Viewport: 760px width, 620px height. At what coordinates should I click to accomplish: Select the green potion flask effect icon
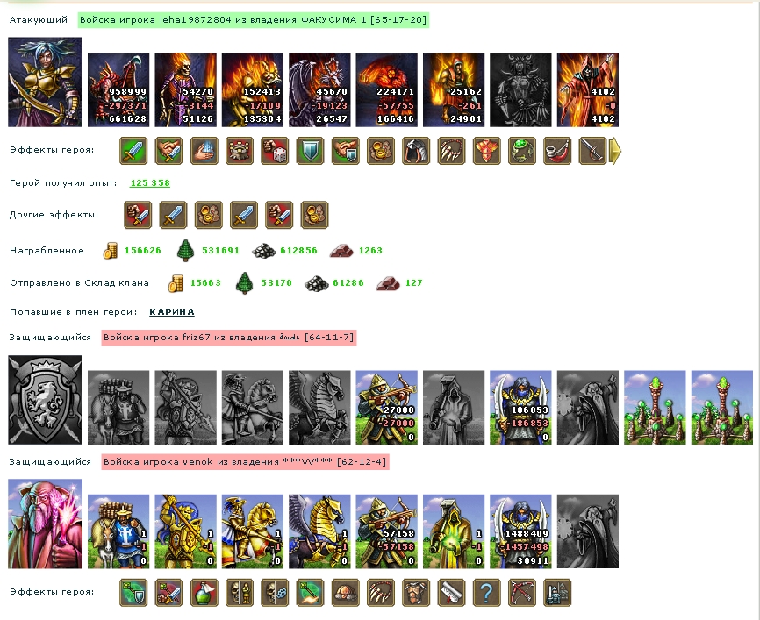tap(204, 593)
